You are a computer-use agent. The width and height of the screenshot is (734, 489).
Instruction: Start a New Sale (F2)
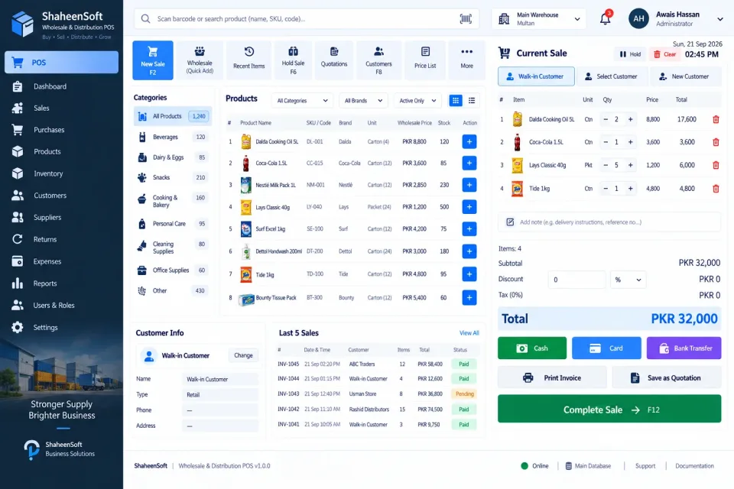(x=153, y=60)
